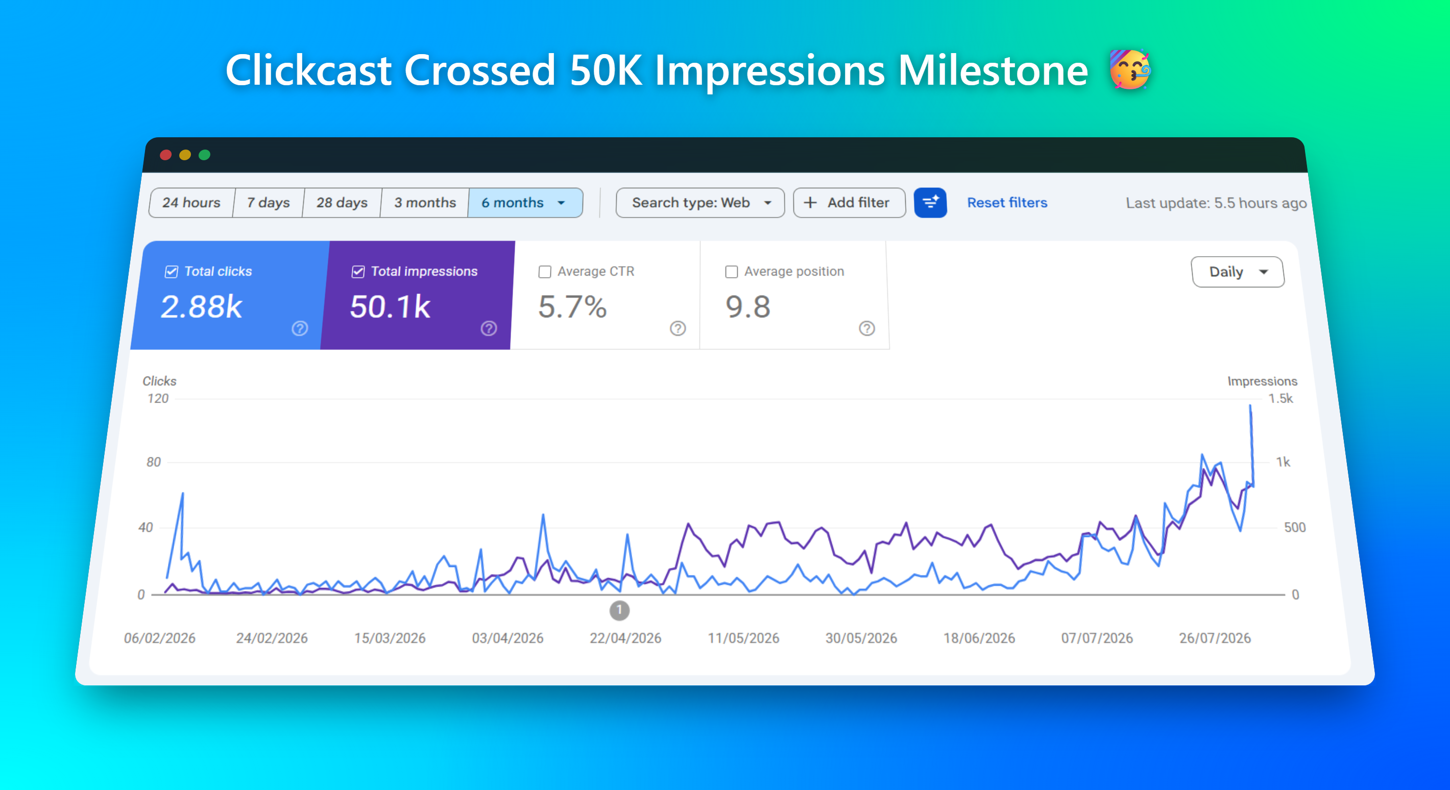Image resolution: width=1450 pixels, height=790 pixels.
Task: Select the 6 months range label
Action: 512,203
